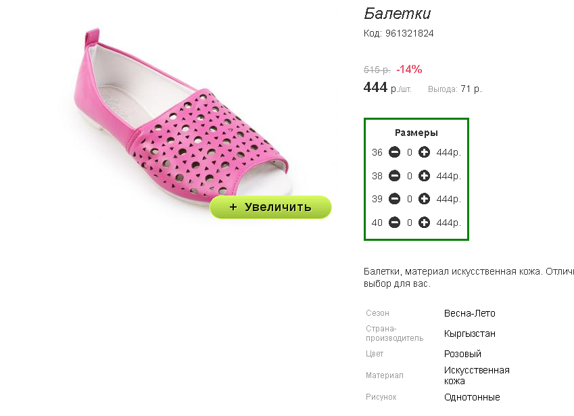Click the -14% discount label
This screenshot has width=574, height=416.
409,69
